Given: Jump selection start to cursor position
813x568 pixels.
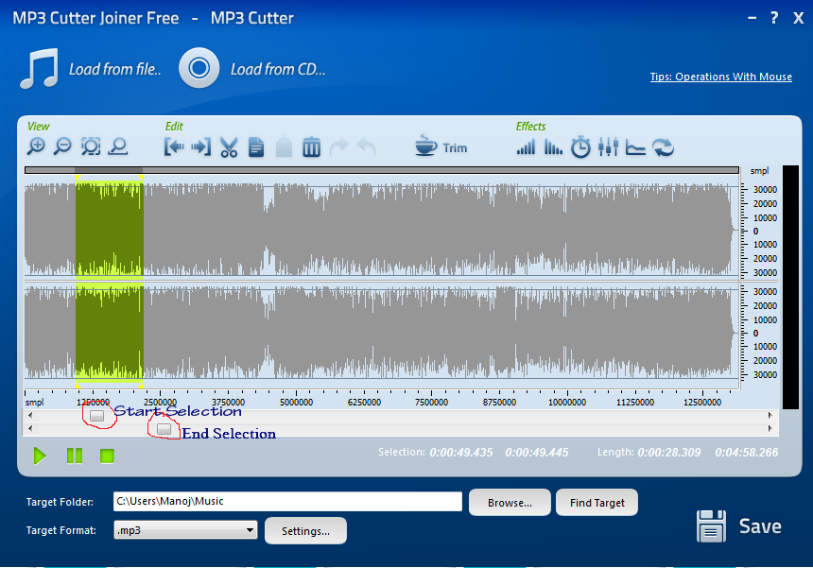Looking at the screenshot, I should [x=175, y=146].
